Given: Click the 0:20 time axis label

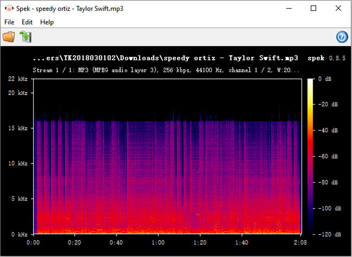Looking at the screenshot, I should click(x=75, y=242).
